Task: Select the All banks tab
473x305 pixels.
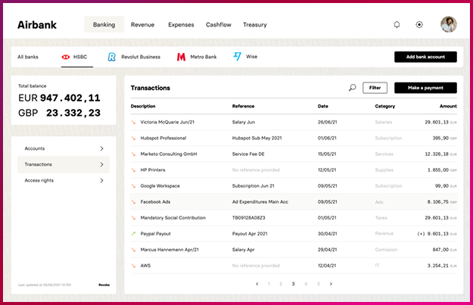Action: [x=28, y=57]
